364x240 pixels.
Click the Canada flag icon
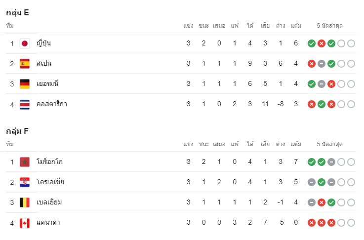pos(25,223)
